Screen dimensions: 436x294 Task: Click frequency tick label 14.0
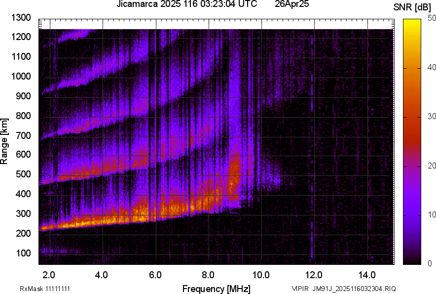(367, 275)
